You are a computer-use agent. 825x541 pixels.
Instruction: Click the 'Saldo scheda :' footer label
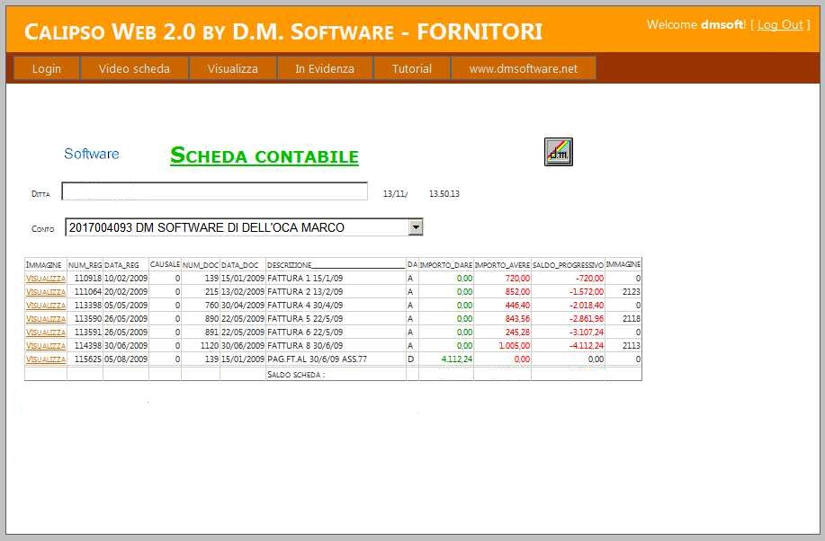(296, 375)
